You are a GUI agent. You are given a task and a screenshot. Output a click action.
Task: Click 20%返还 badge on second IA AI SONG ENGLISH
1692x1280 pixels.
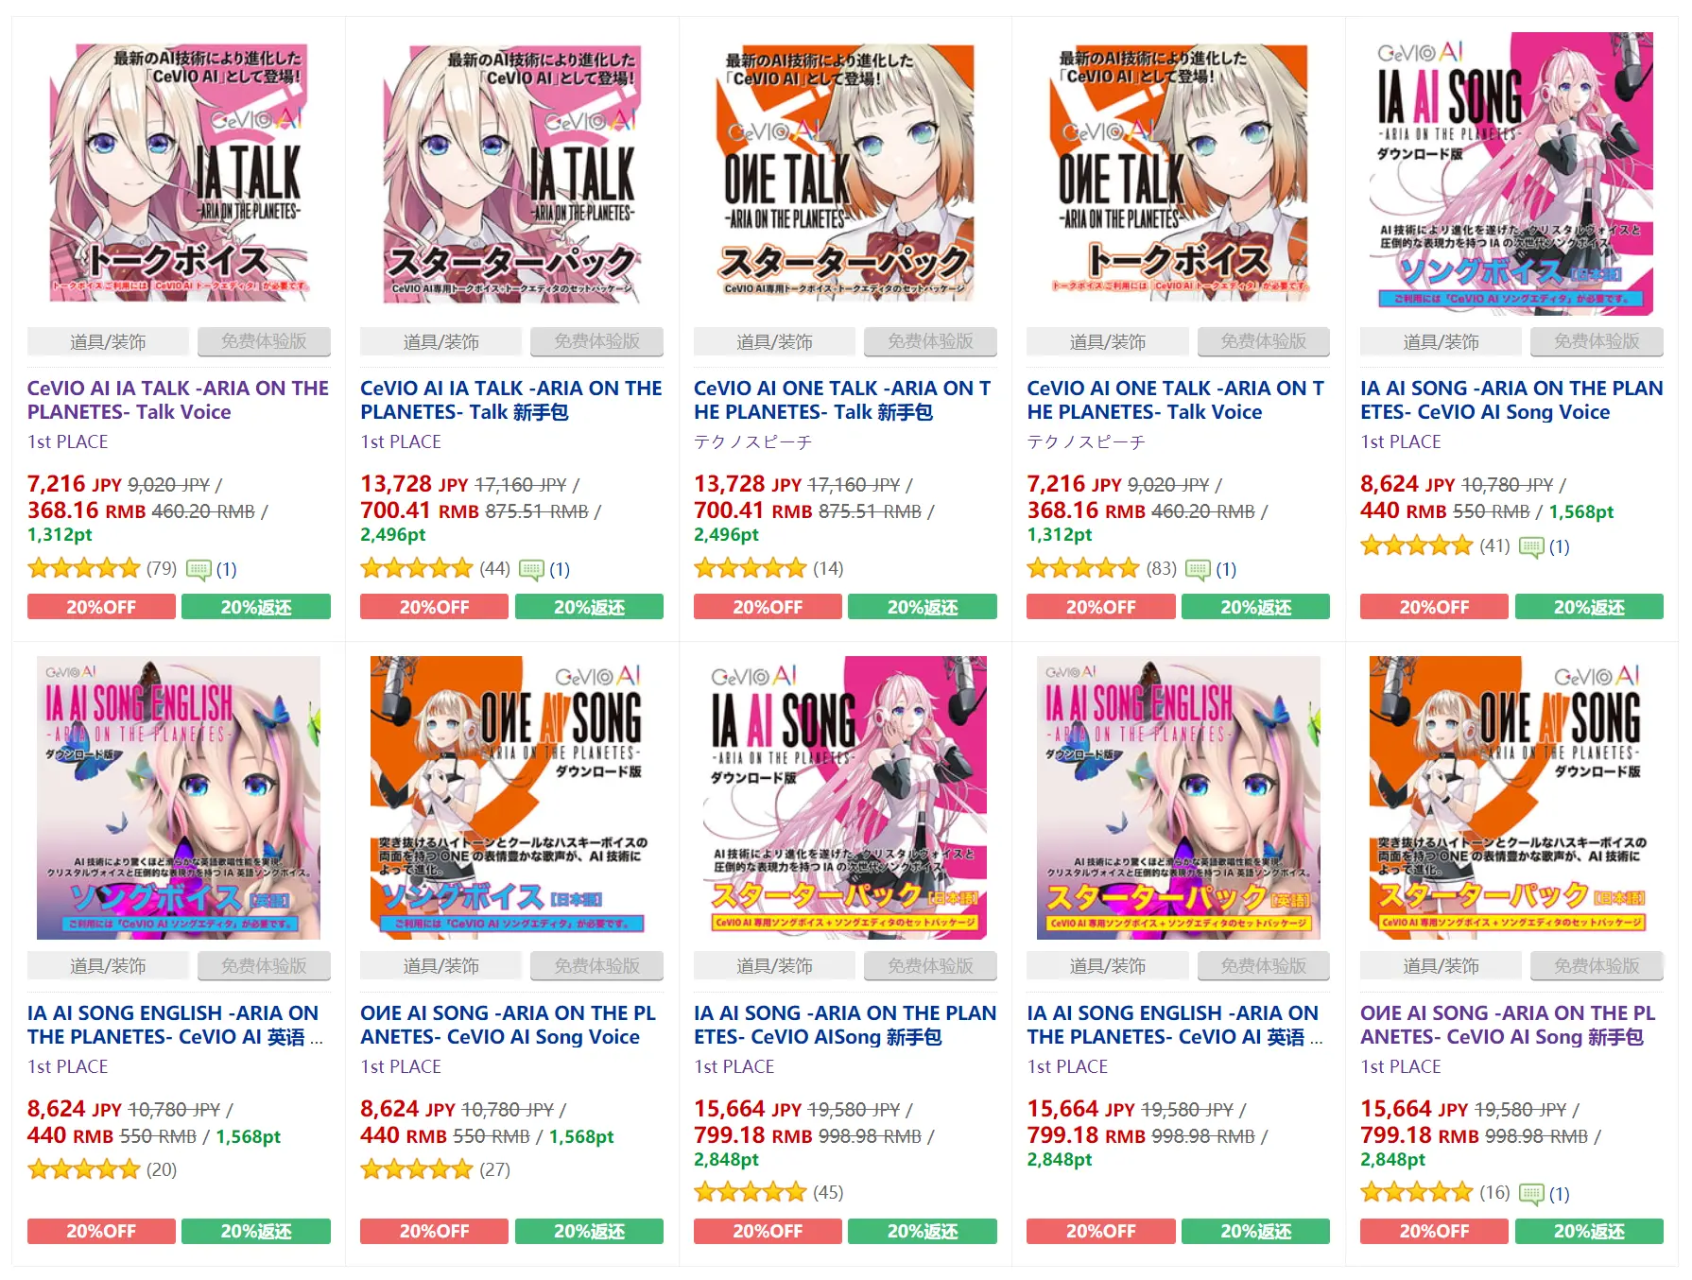click(1255, 1231)
